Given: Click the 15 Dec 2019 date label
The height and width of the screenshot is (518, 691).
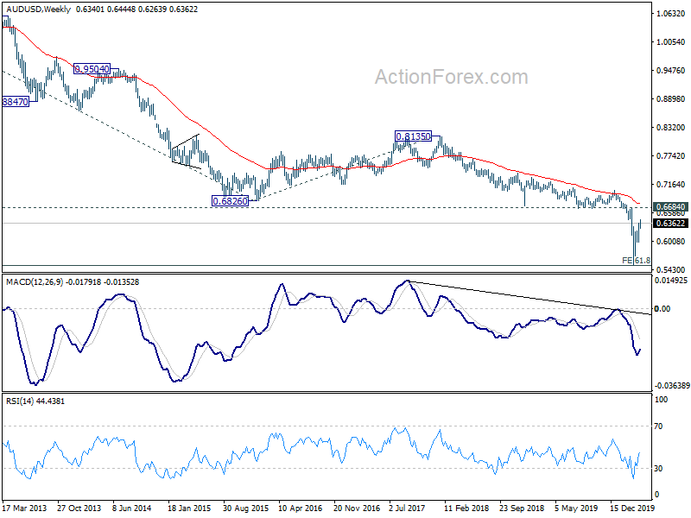Looking at the screenshot, I should point(632,508).
